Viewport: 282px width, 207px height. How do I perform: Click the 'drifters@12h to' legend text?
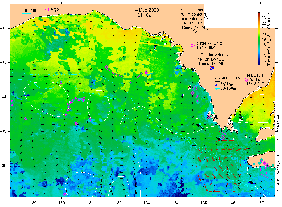210,43
